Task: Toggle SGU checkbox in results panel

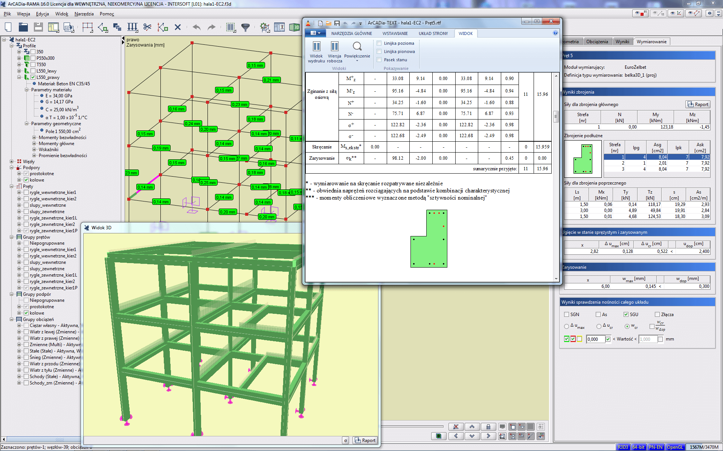Action: [x=623, y=314]
